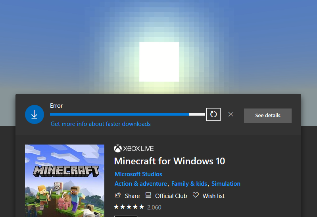Click the Error status text

56,106
